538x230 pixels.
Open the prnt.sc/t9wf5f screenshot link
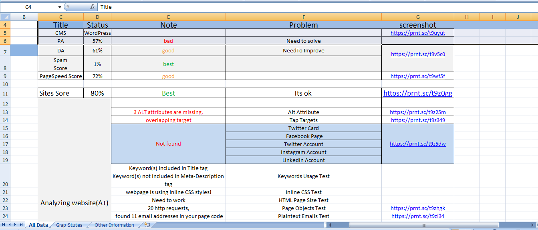point(418,76)
